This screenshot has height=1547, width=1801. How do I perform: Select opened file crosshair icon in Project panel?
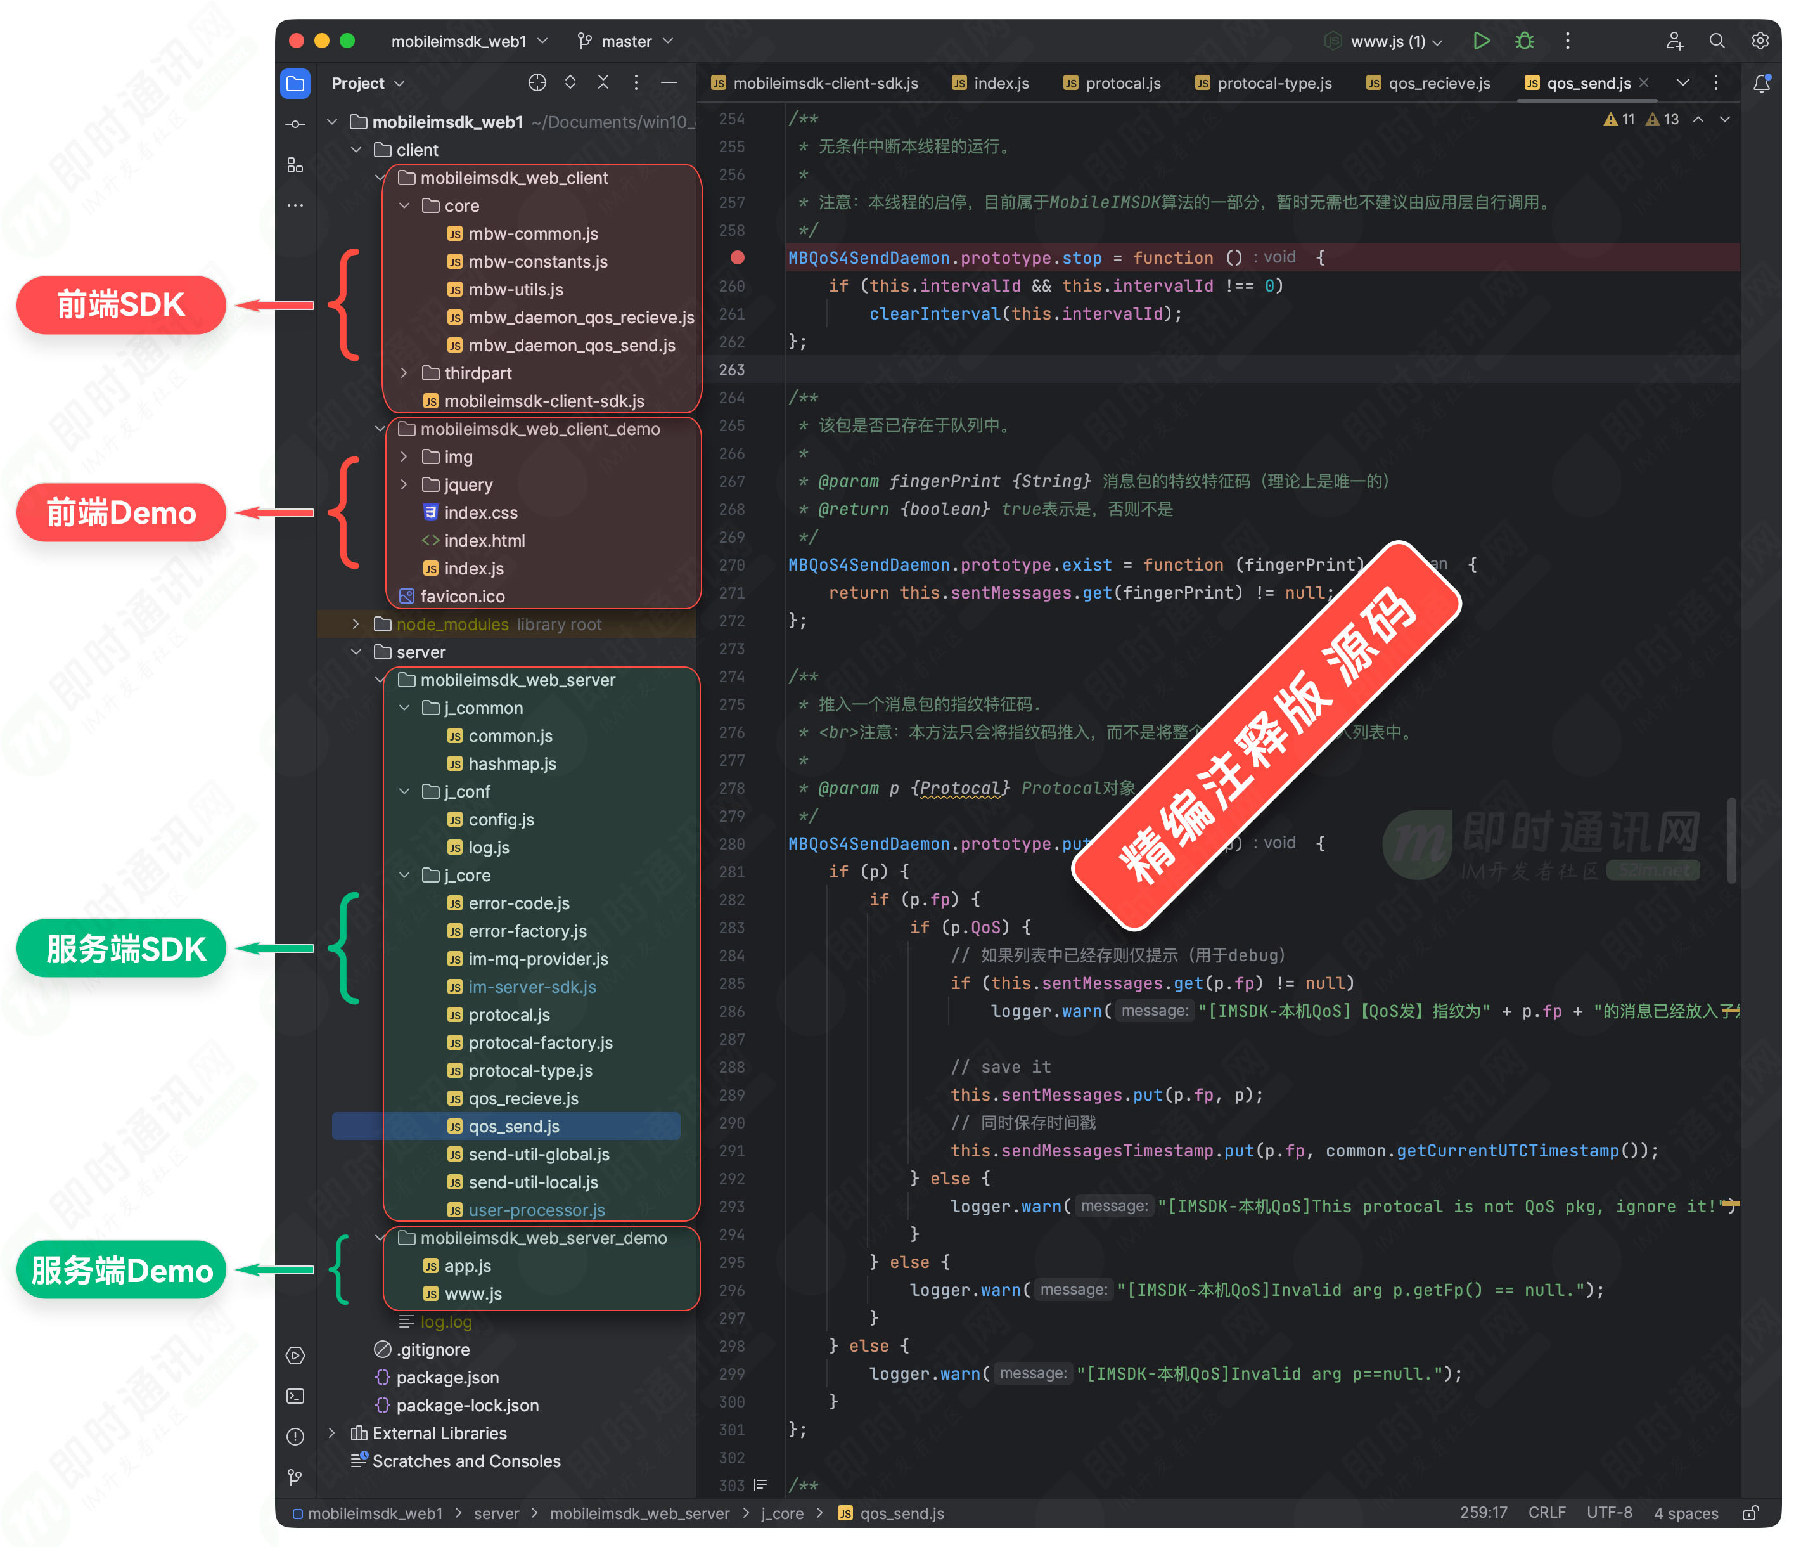click(537, 82)
